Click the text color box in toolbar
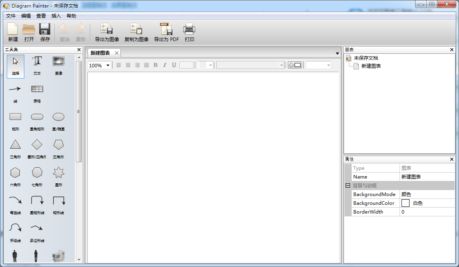 pos(186,65)
